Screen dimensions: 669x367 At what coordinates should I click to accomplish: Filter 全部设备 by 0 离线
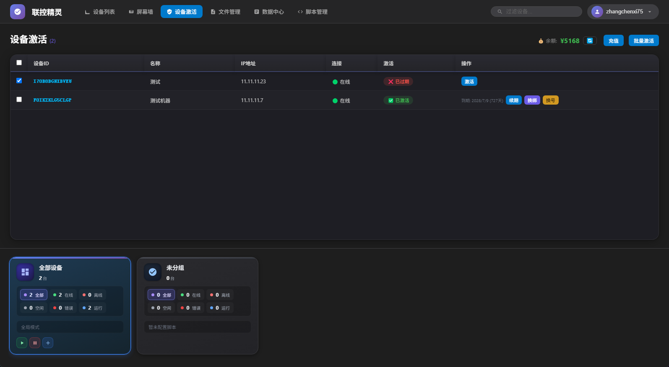[x=92, y=295]
